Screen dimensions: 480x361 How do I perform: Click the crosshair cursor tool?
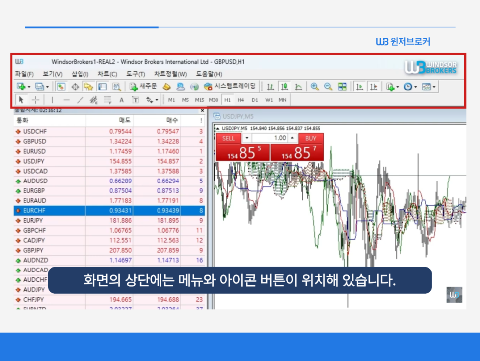click(35, 100)
